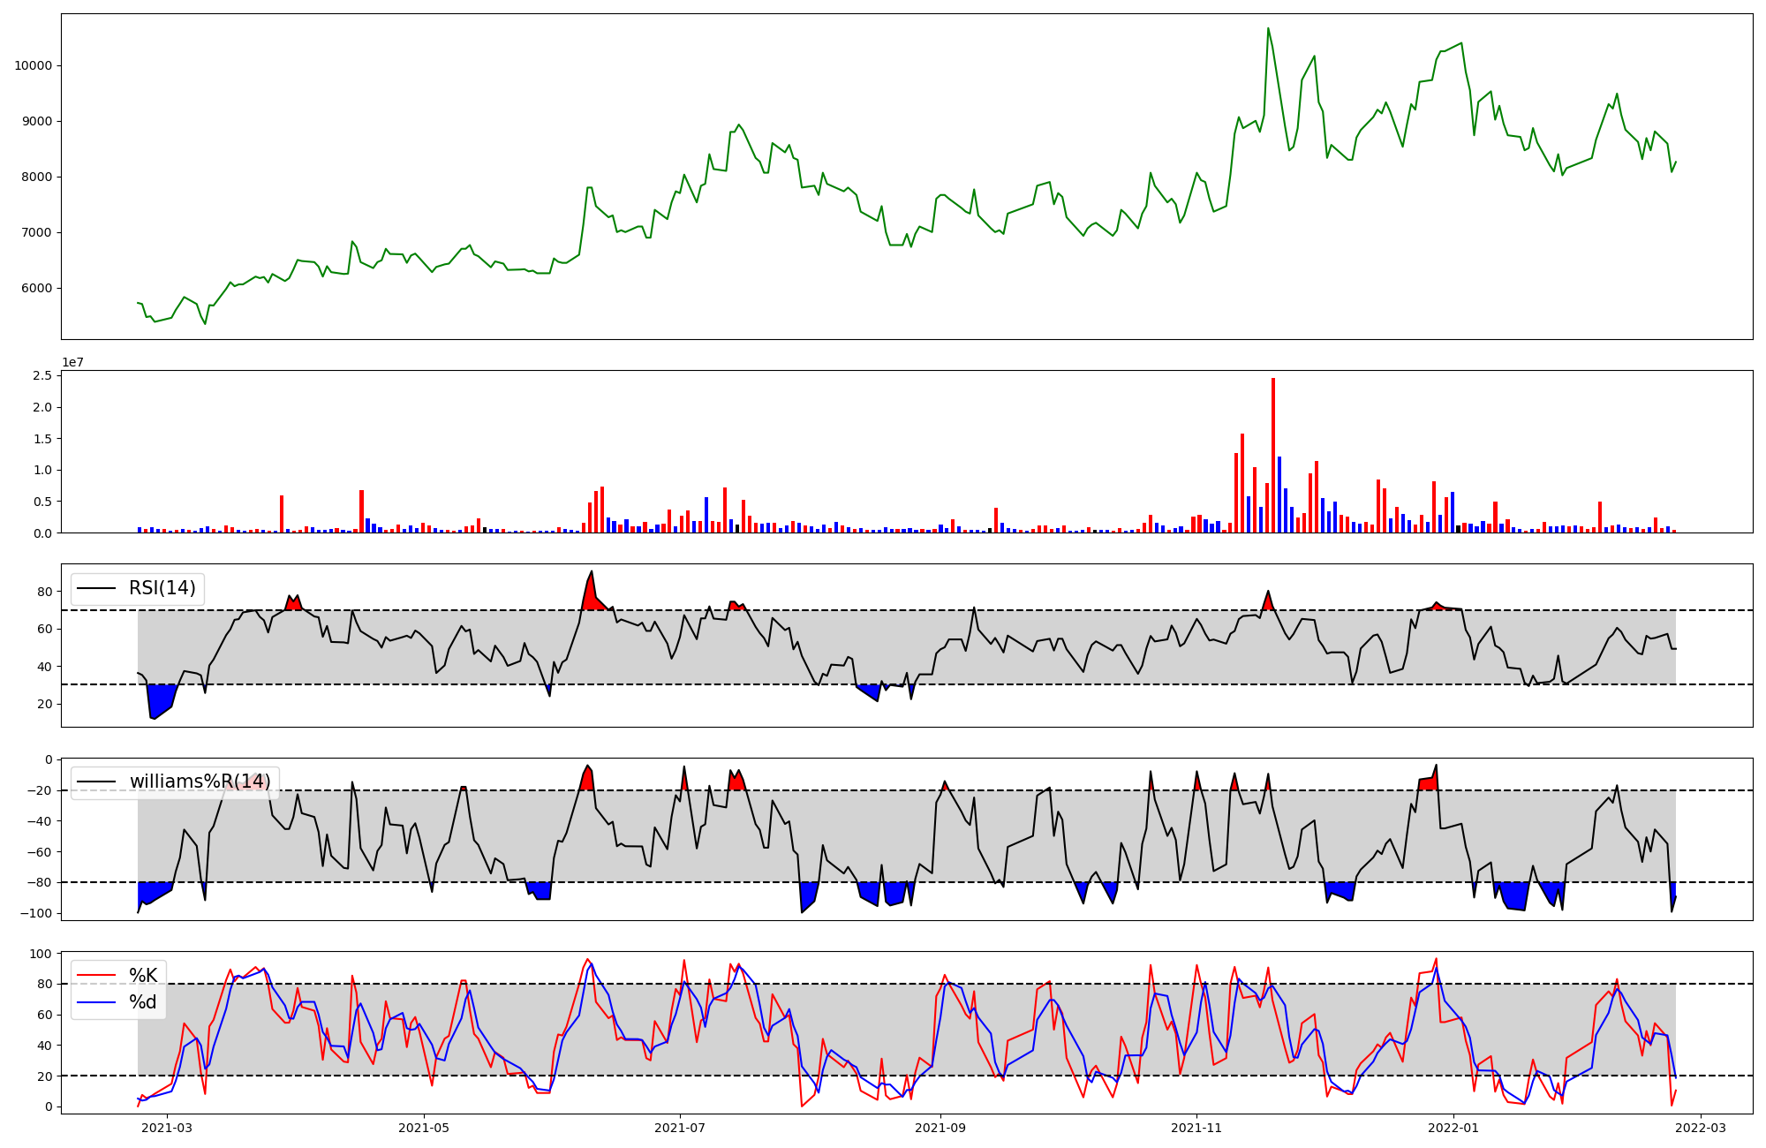Click the price peak above 10000
This screenshot has height=1148, width=1766.
coord(1268,29)
